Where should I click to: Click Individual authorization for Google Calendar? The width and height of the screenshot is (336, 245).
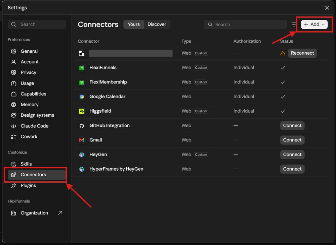point(244,97)
